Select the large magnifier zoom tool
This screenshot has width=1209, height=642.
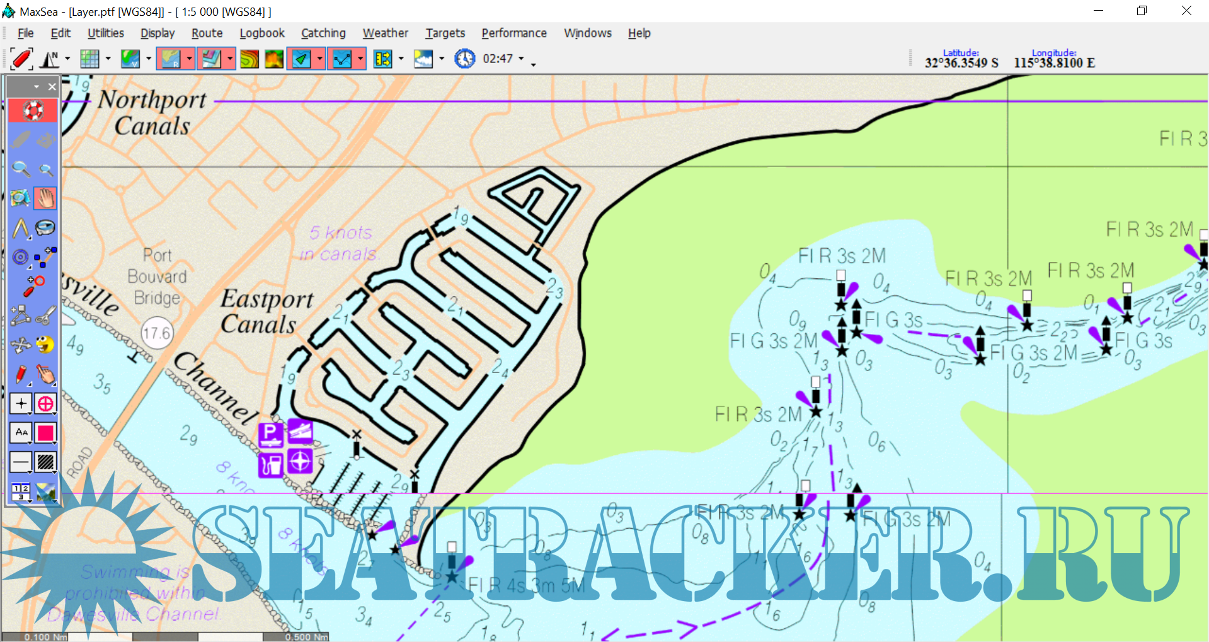[21, 169]
